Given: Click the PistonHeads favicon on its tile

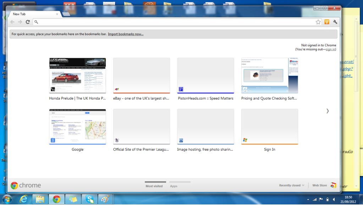Looking at the screenshot, I should point(181,89).
